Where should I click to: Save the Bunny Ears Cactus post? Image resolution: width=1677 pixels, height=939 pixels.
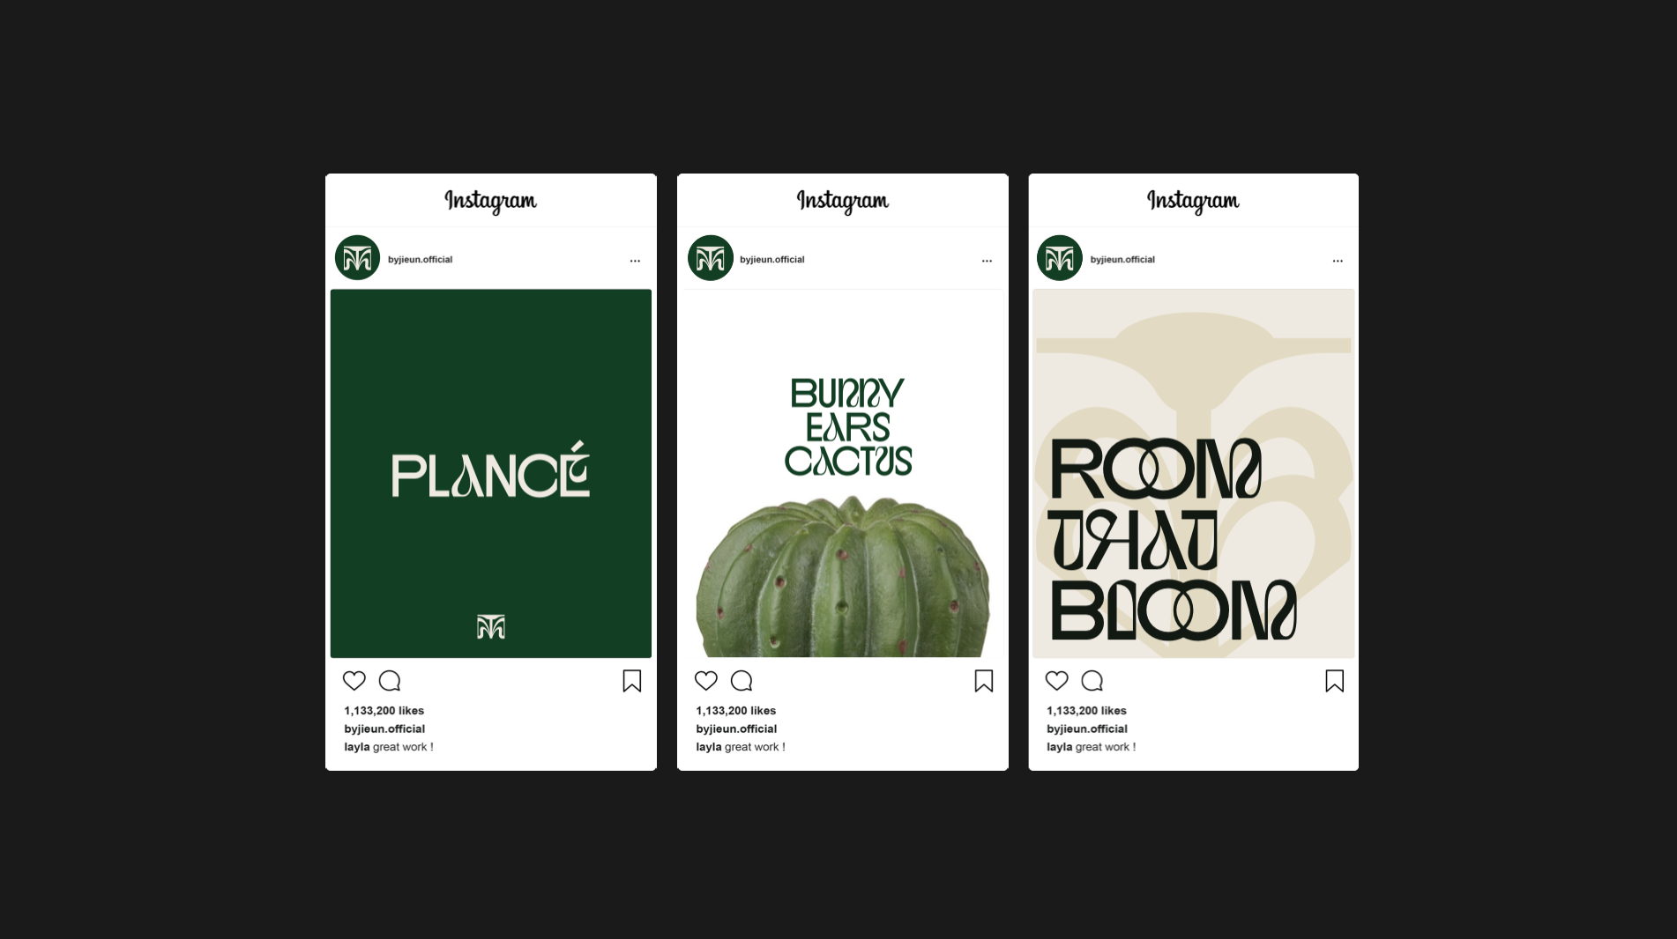[x=984, y=681]
